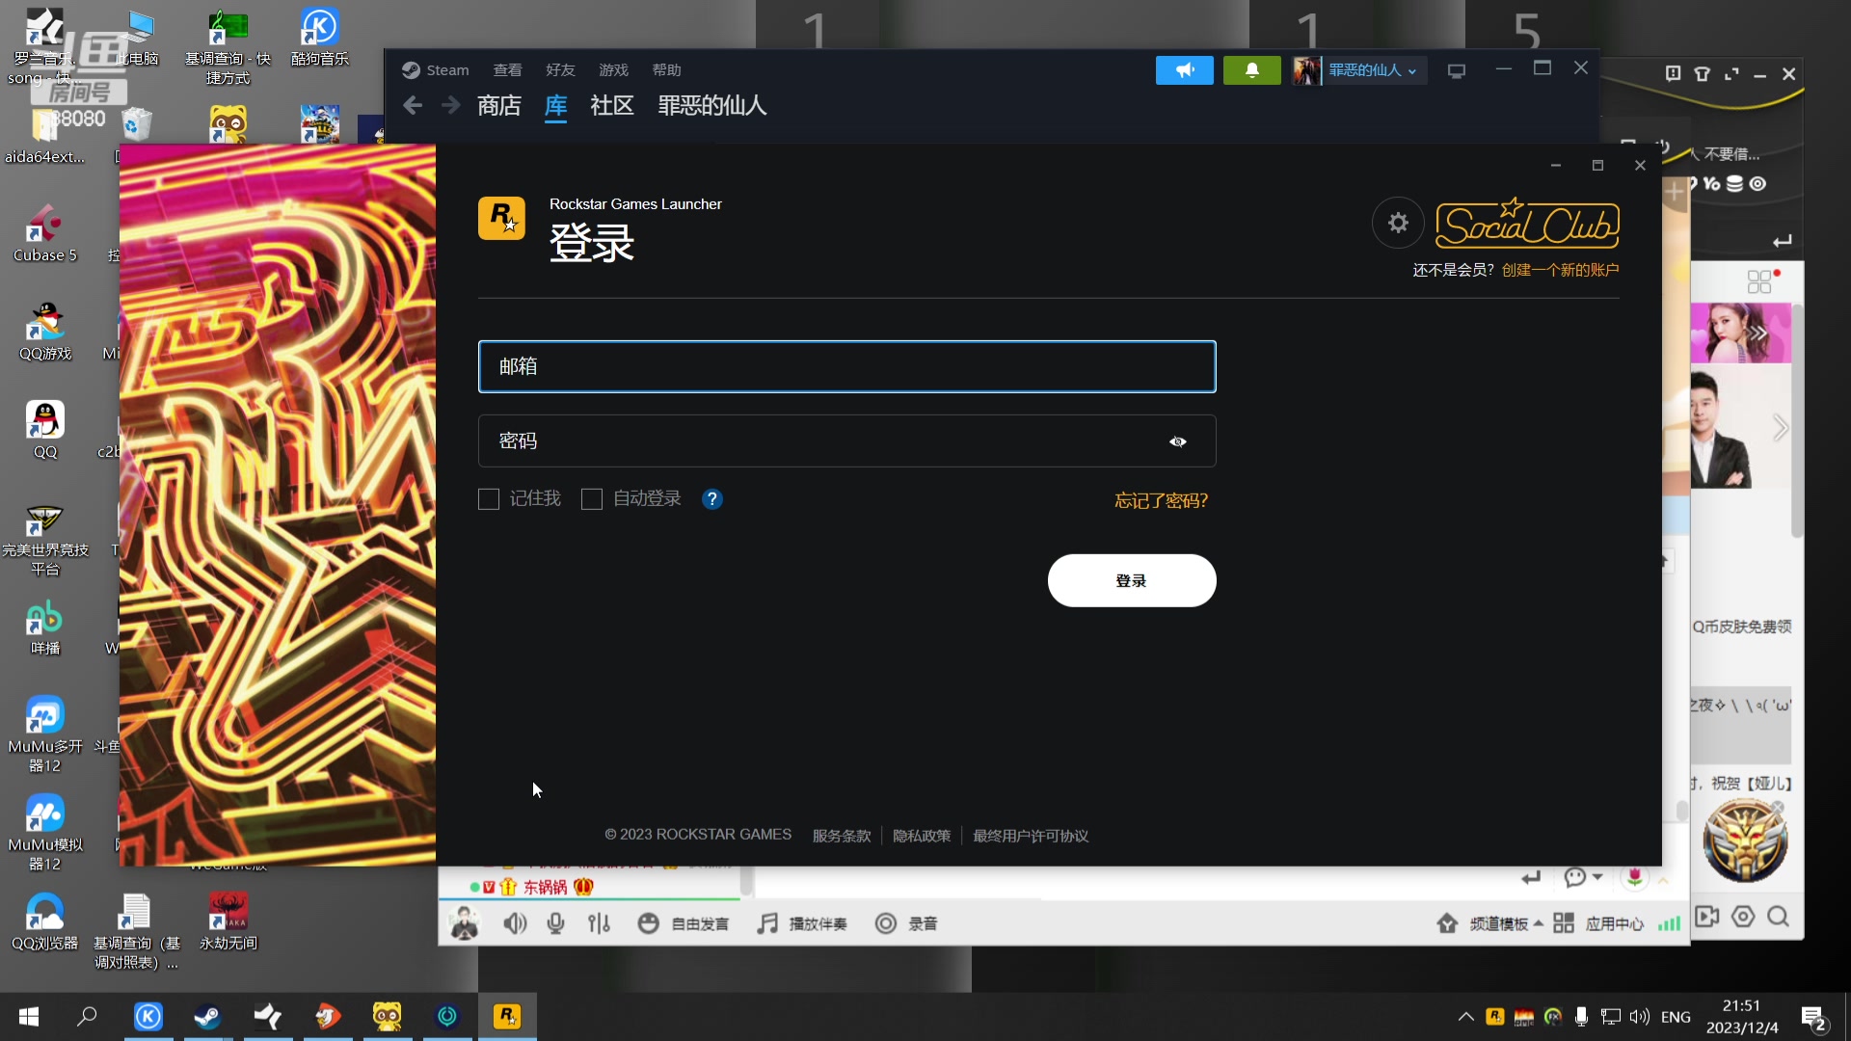Mute the green speaker icon in Steam header
The image size is (1851, 1041).
[x=1184, y=69]
